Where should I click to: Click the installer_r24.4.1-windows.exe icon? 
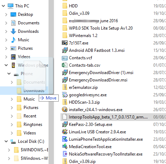point(65,110)
